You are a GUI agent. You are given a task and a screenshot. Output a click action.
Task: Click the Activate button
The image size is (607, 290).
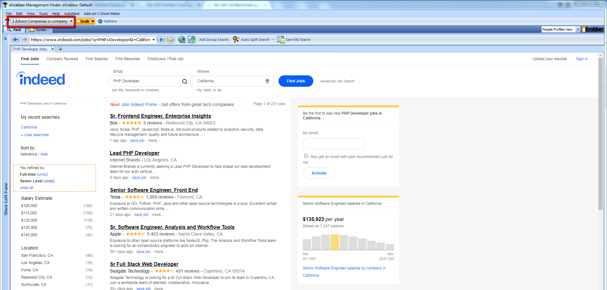point(319,173)
